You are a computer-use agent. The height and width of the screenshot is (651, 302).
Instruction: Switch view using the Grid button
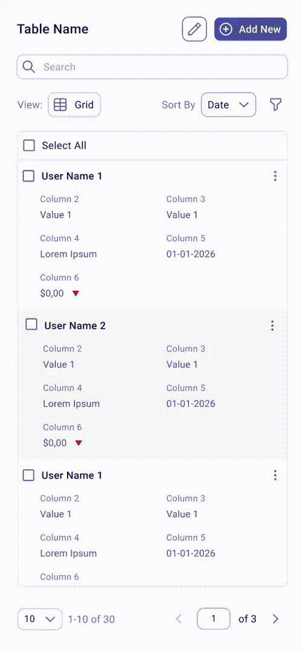click(x=74, y=105)
